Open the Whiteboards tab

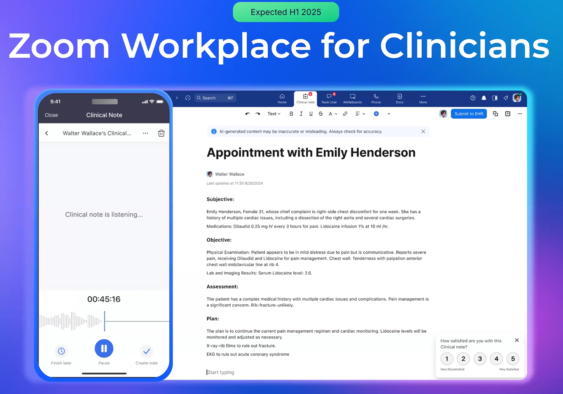click(x=353, y=98)
